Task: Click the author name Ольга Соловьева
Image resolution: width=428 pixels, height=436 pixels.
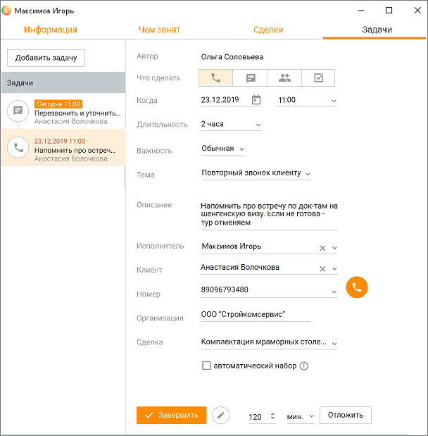Action: 232,57
